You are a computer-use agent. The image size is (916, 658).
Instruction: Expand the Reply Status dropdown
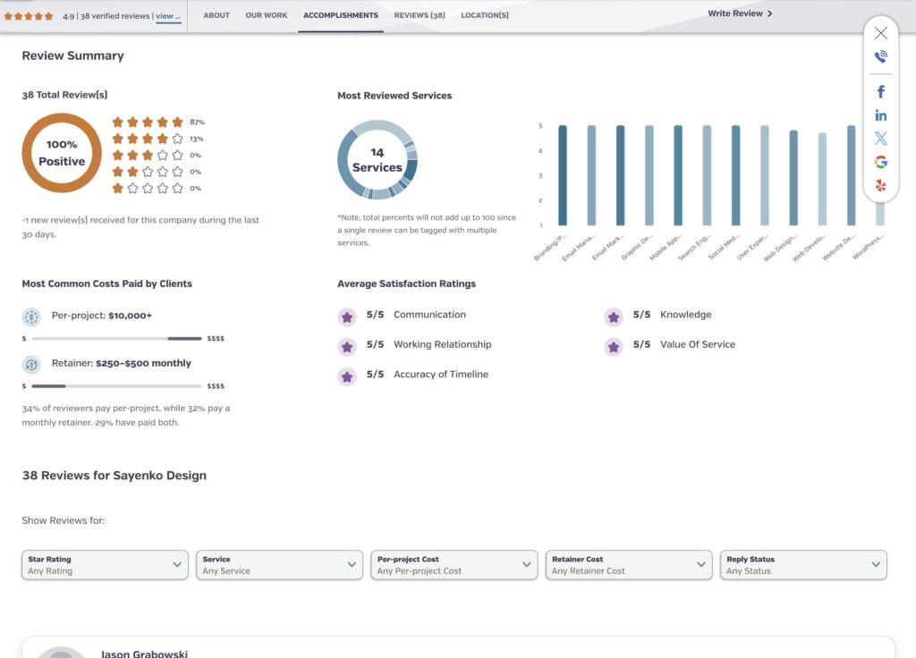[x=803, y=565]
